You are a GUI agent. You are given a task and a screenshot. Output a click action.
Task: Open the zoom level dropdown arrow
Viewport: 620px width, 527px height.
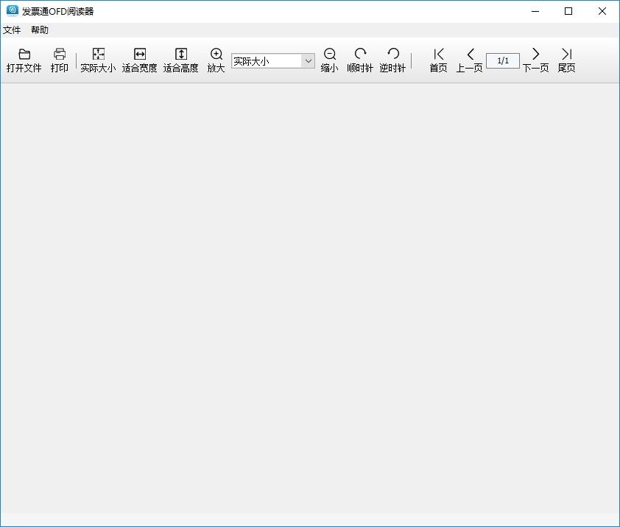(x=309, y=61)
